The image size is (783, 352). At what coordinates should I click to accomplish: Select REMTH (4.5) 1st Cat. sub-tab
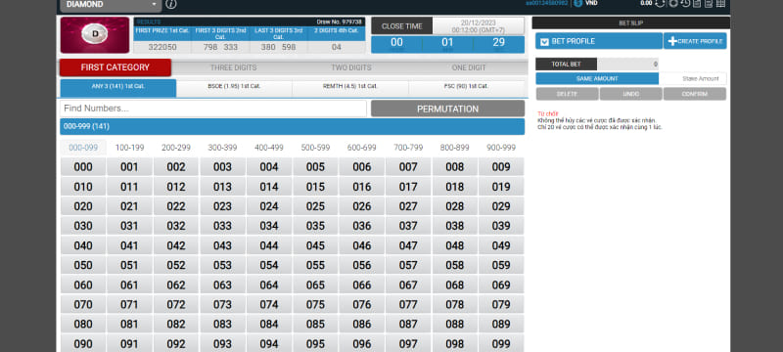[350, 87]
